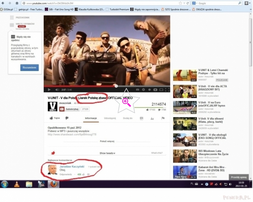
Task: Open the player settings gear
Action: pos(144,90)
